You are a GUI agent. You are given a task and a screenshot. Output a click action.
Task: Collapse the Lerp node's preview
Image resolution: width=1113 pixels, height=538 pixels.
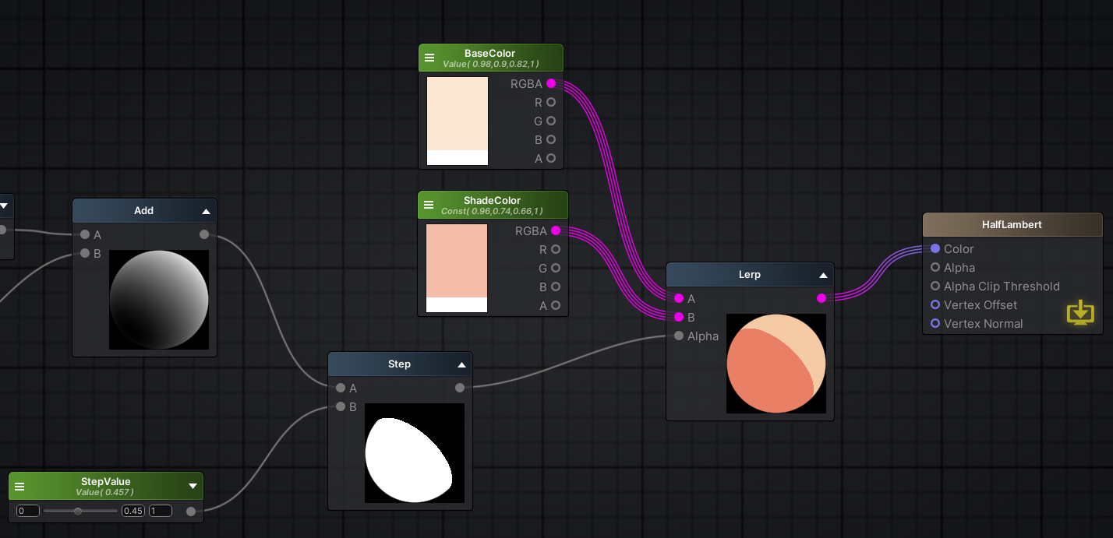click(823, 274)
